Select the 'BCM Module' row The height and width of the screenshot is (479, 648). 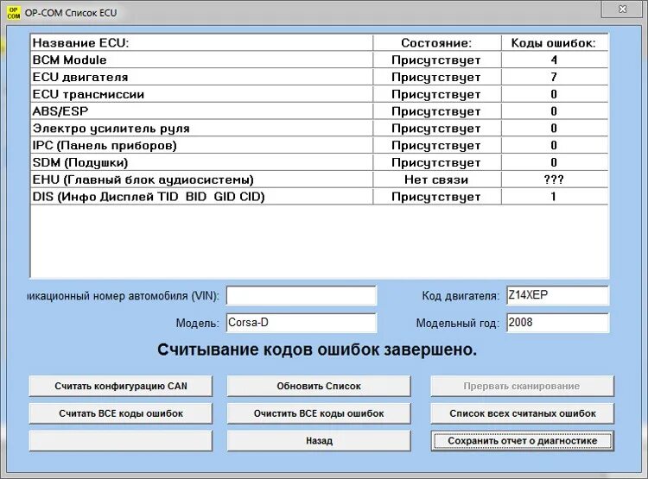tap(319, 60)
